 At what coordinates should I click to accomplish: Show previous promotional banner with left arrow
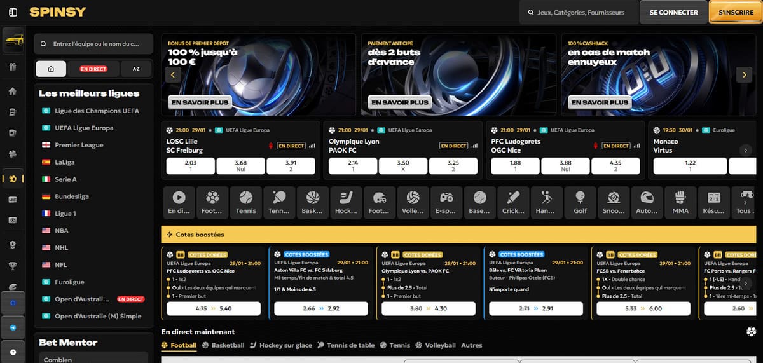pos(172,74)
